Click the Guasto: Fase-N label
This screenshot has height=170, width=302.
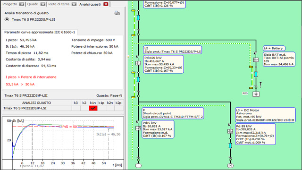click(x=109, y=95)
